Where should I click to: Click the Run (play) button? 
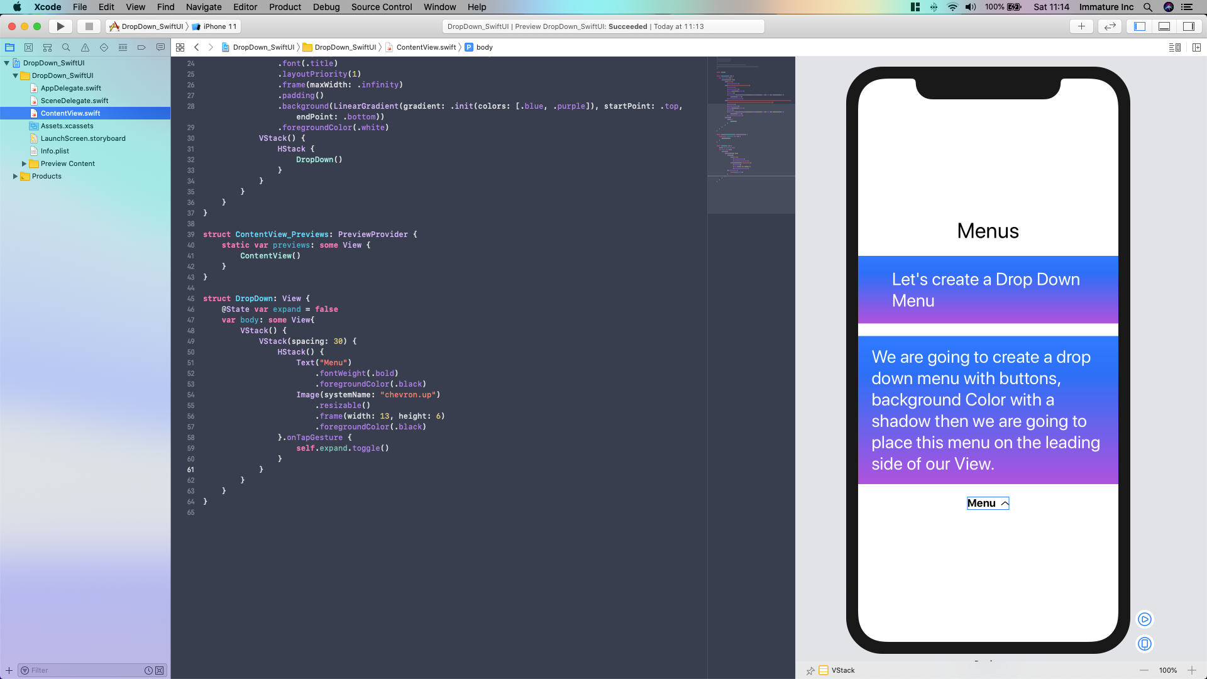click(60, 26)
